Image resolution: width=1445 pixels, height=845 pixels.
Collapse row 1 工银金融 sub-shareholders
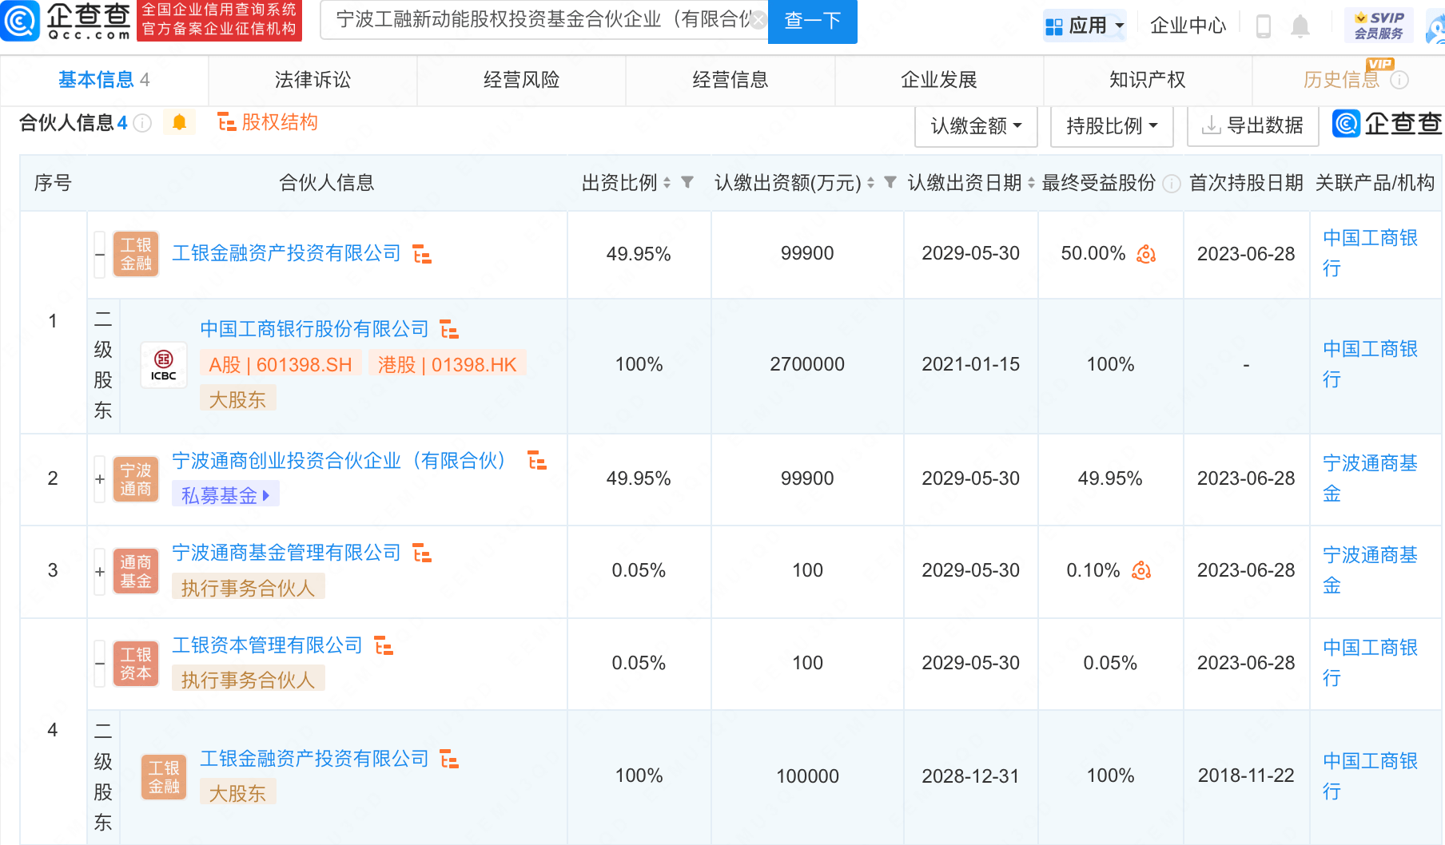[100, 255]
